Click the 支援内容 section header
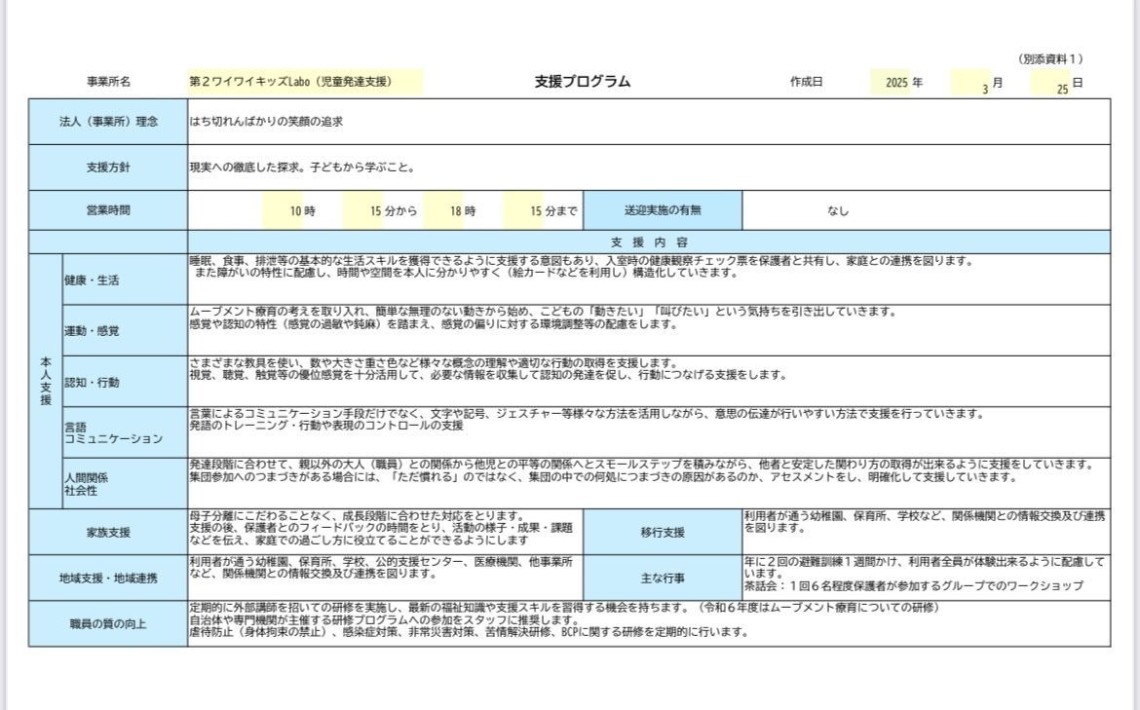1140x710 pixels. coord(649,242)
